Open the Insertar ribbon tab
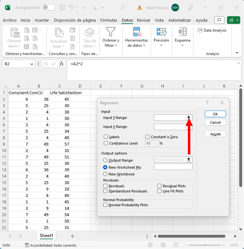 point(42,20)
